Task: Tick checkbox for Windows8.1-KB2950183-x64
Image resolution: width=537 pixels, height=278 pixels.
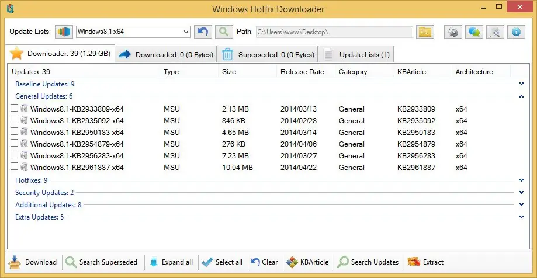Action: coord(15,132)
